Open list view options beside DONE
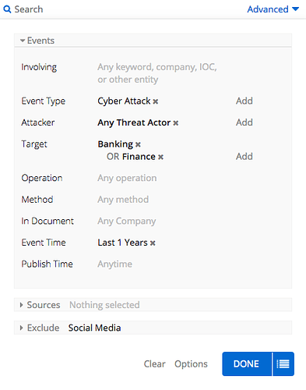Image resolution: width=306 pixels, height=390 pixels. tap(283, 363)
